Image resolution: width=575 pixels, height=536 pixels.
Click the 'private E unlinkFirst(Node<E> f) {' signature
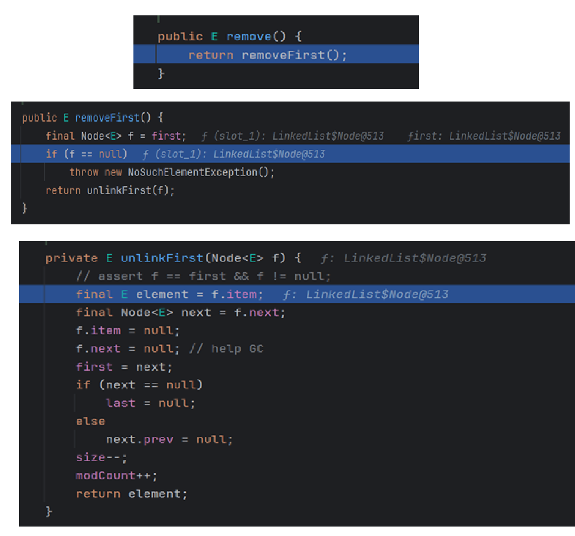pyautogui.click(x=173, y=258)
